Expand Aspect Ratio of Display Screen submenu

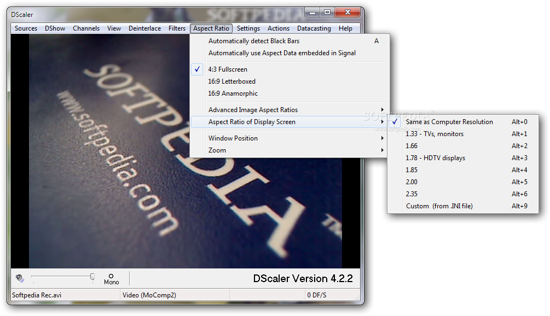tap(290, 121)
